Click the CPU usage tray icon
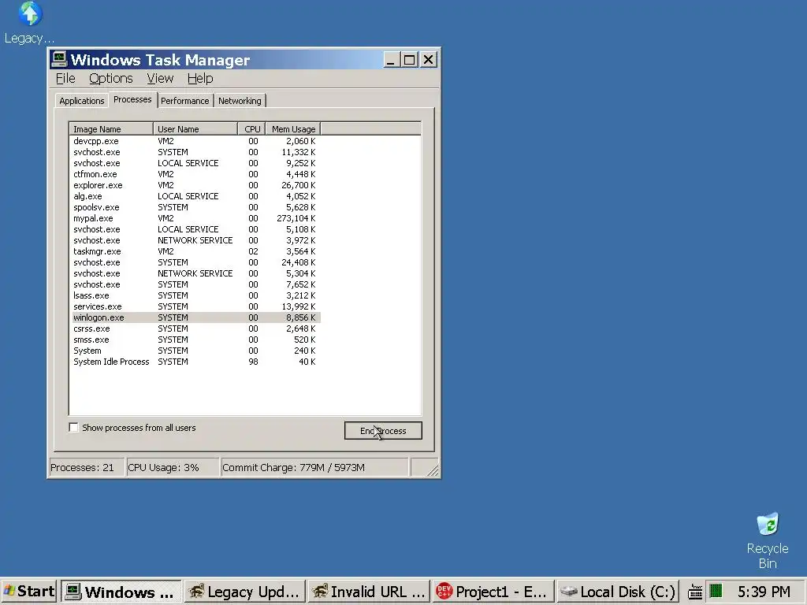 coord(716,591)
